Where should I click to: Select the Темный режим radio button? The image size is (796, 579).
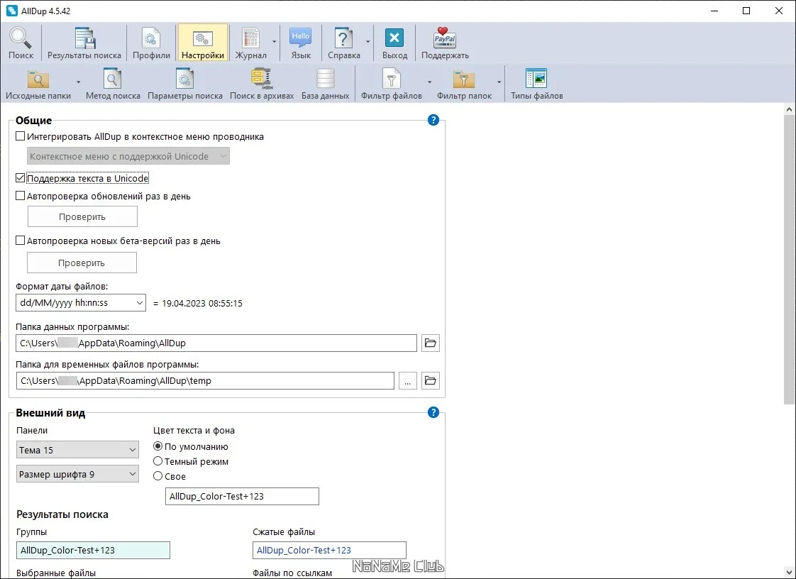158,461
